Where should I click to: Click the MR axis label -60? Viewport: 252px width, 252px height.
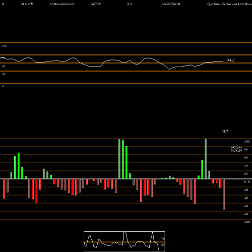[x=246, y=206]
